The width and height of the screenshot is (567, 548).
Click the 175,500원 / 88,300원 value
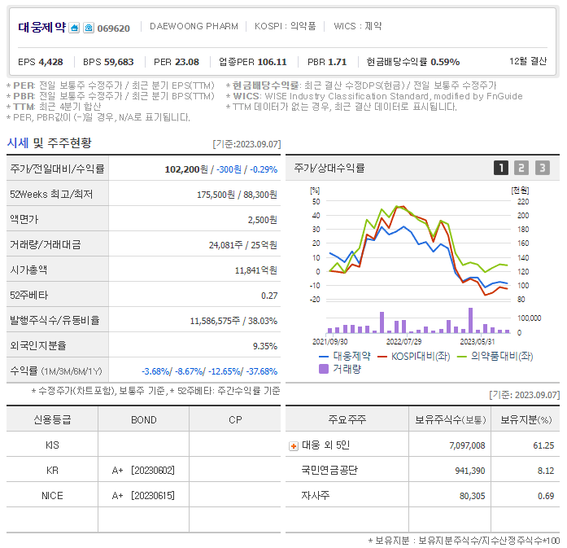237,195
